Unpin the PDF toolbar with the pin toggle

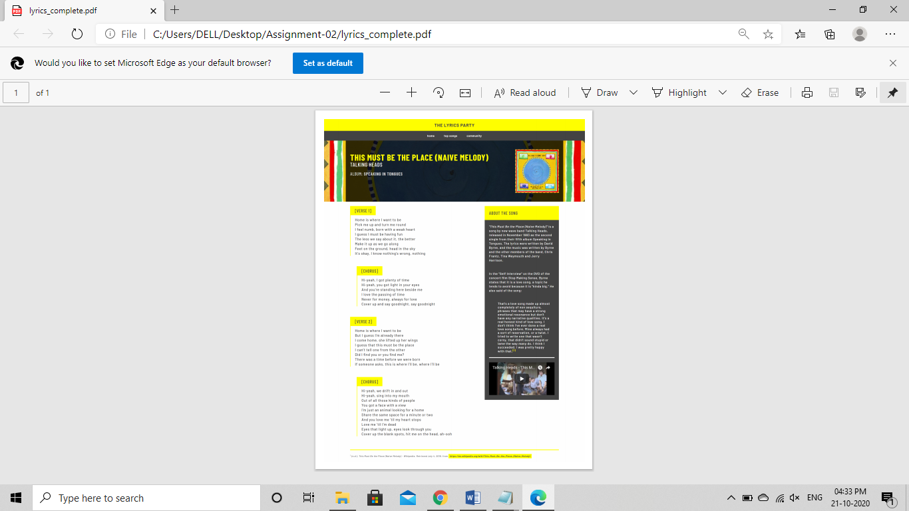click(892, 92)
